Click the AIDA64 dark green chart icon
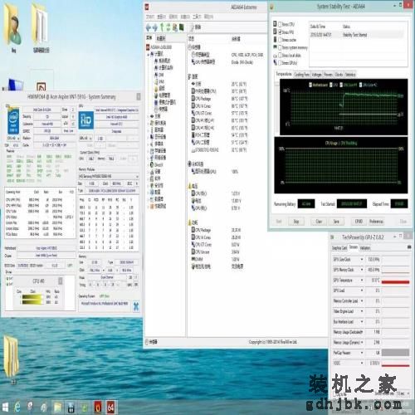 tap(181, 27)
